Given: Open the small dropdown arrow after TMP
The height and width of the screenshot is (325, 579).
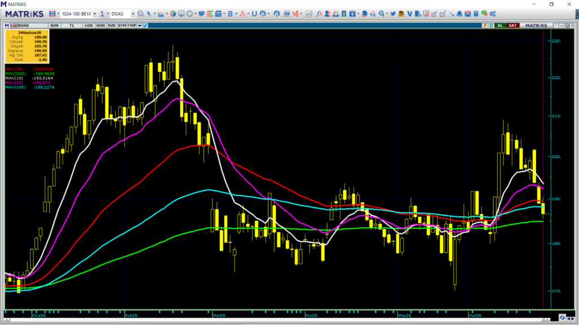Looking at the screenshot, I should 140,25.
